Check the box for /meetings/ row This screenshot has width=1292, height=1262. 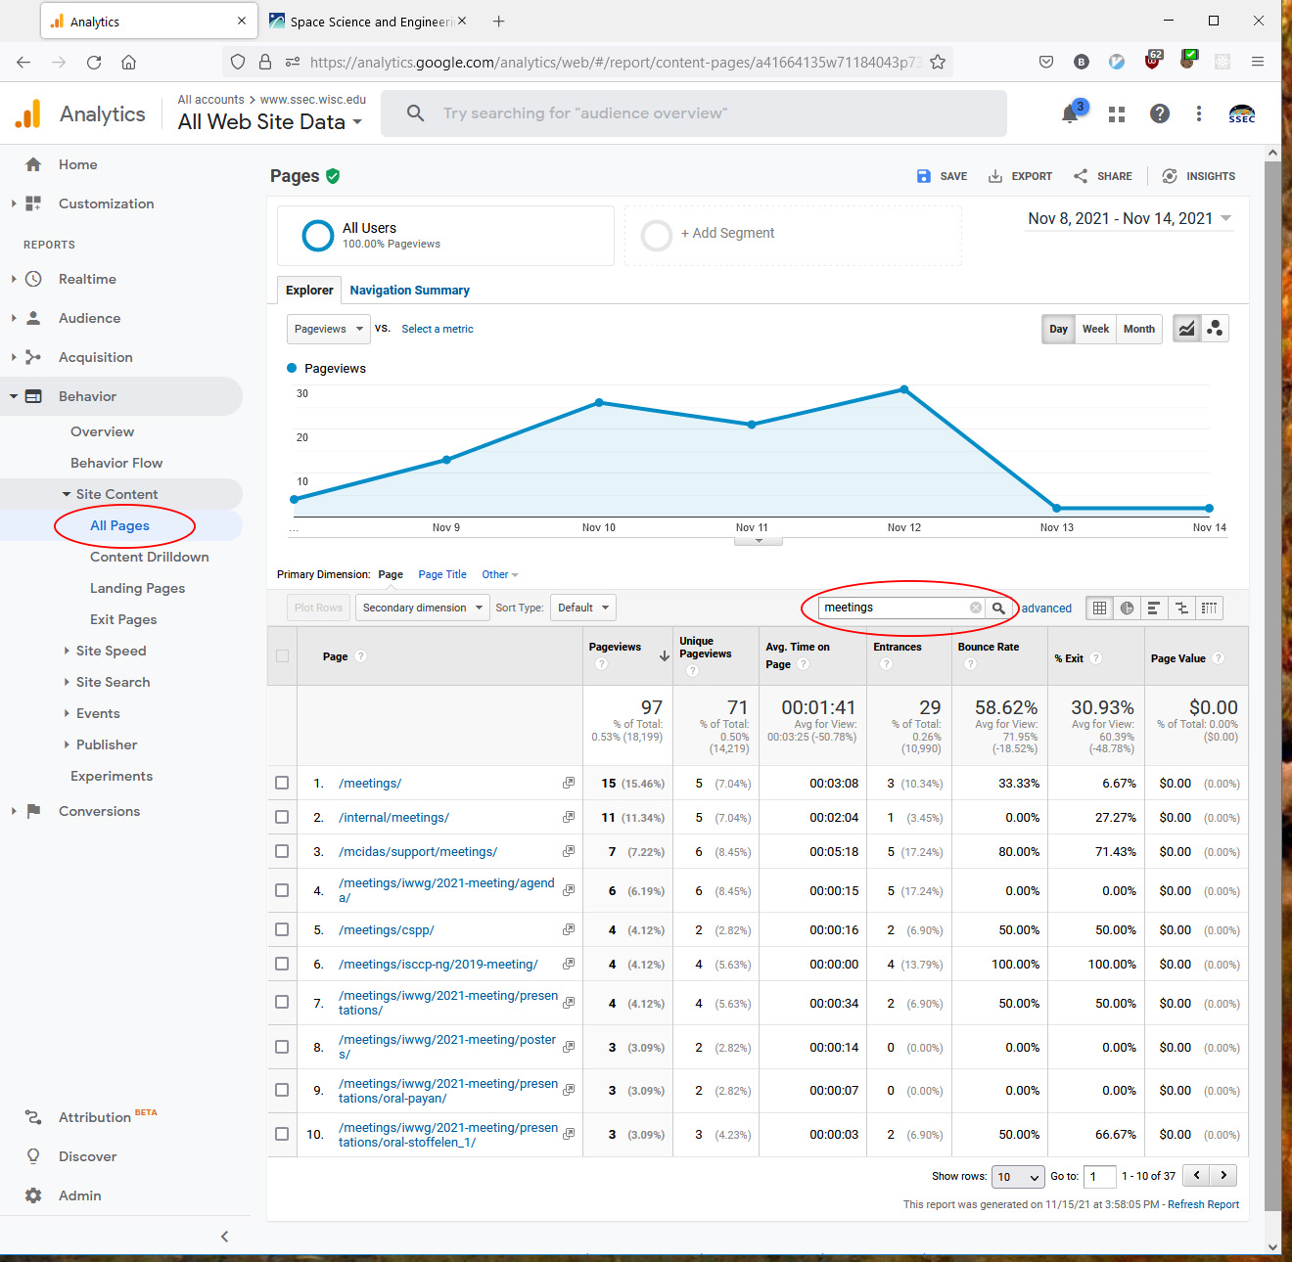point(282,784)
